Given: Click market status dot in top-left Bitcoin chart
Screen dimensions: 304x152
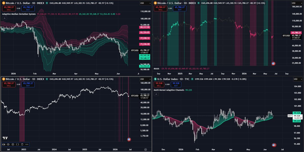Looking at the screenshot, I should pos(47,3).
